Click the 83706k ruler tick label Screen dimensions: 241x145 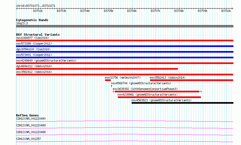click(132, 11)
